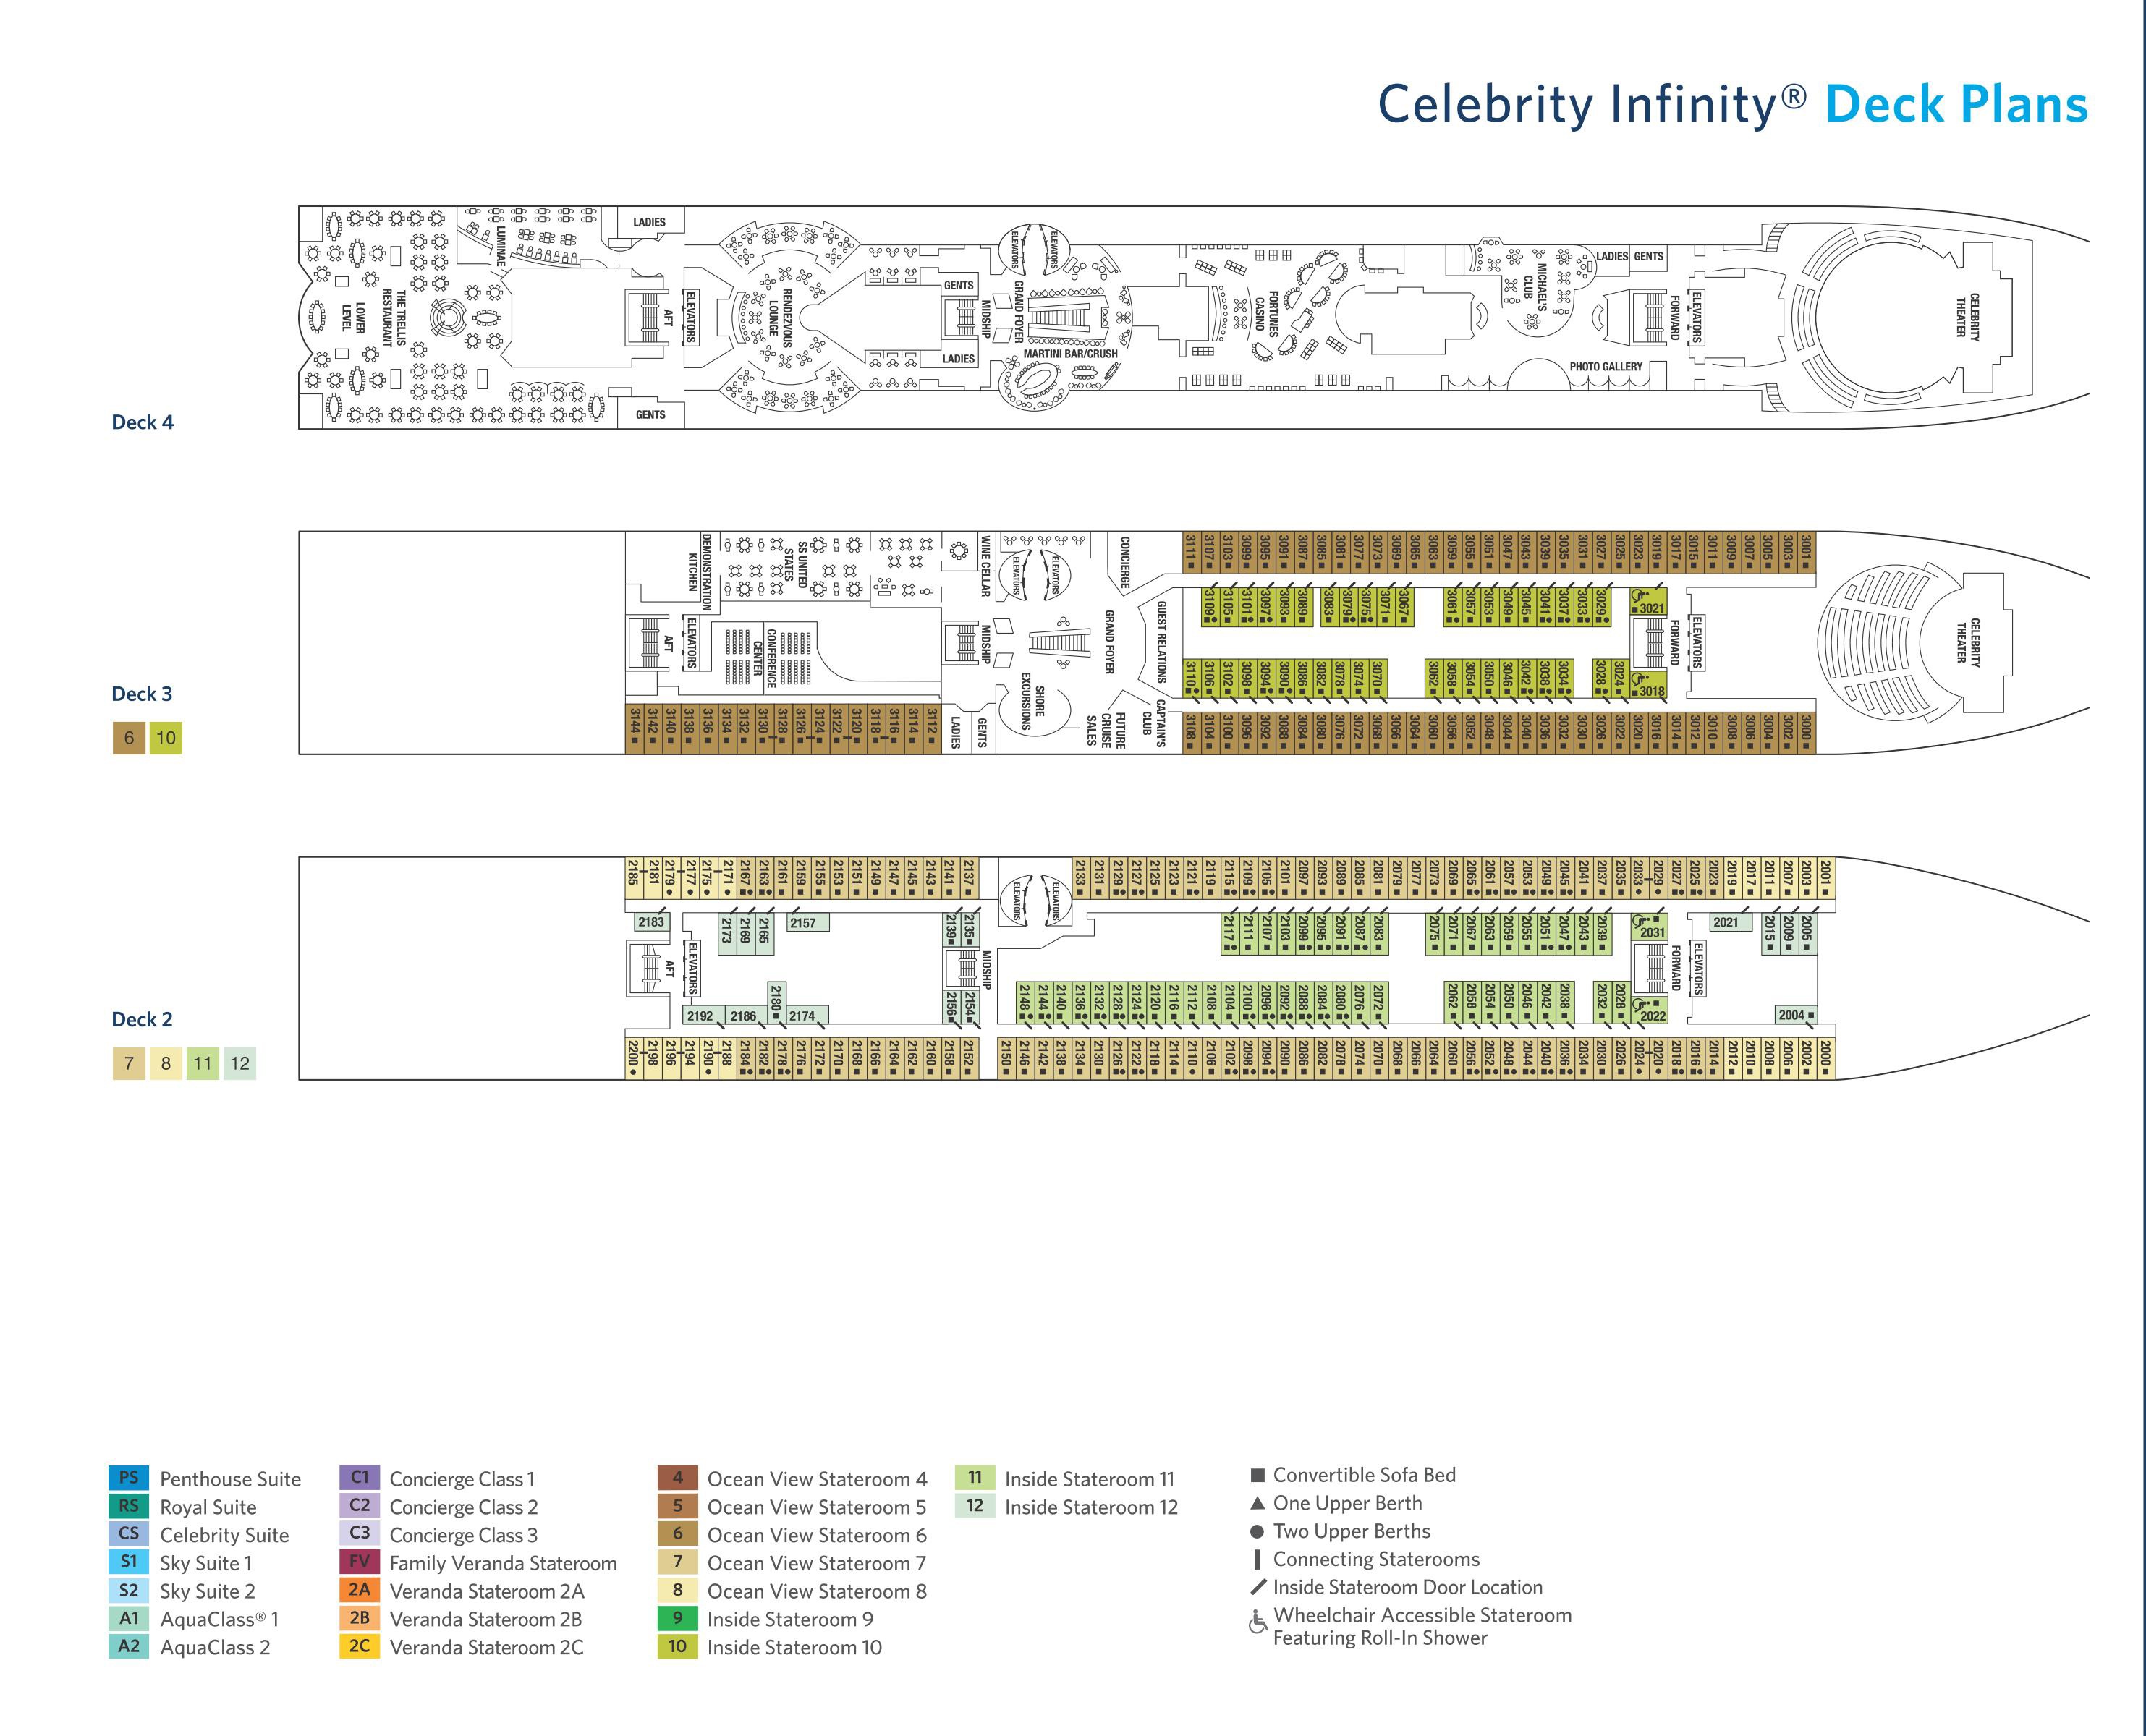The image size is (2146, 1736).
Task: Select the Concierge Class 2 C2 swatch
Action: 359,1506
